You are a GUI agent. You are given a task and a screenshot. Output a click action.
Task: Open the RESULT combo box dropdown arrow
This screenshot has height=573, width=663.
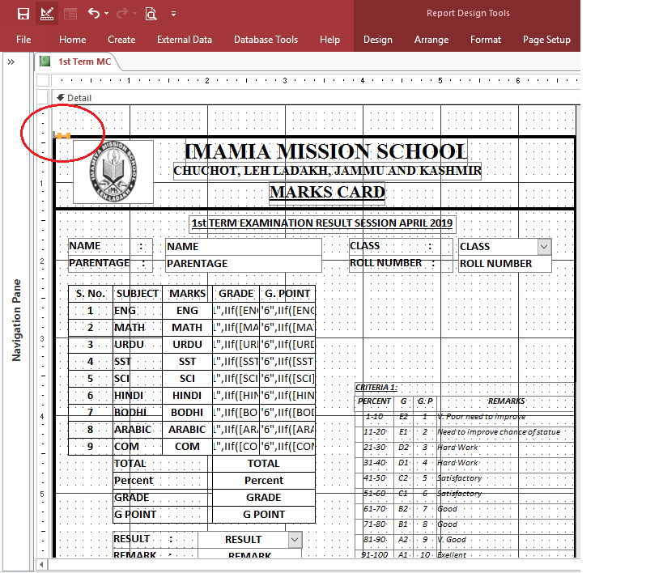295,540
